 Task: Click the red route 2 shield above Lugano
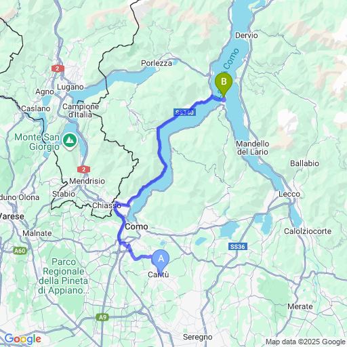(58, 68)
